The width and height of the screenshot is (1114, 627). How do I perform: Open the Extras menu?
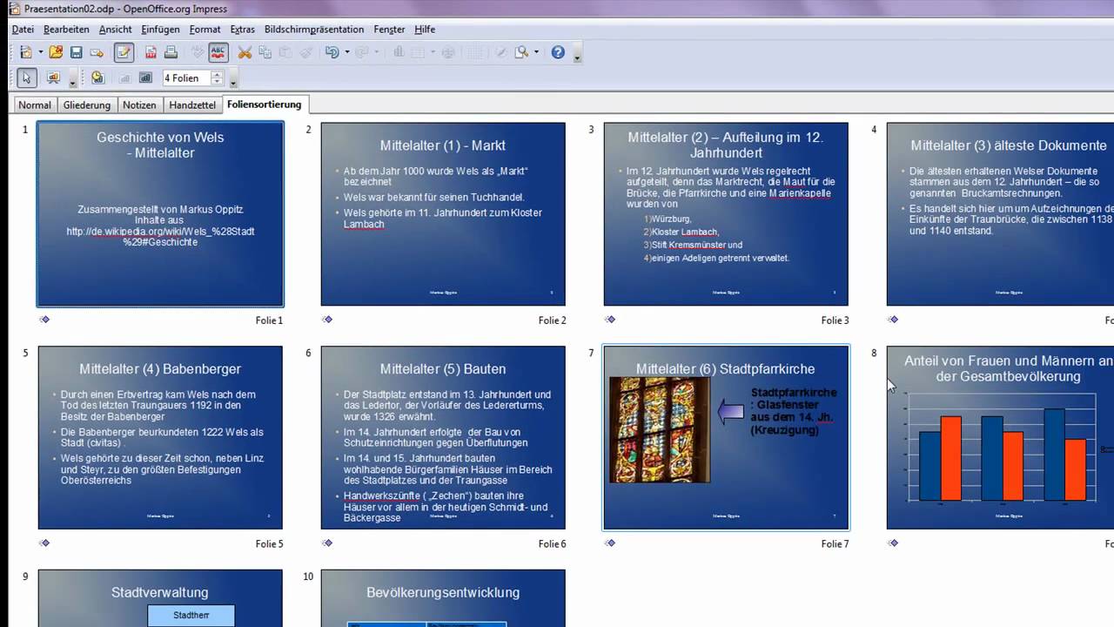pyautogui.click(x=243, y=29)
